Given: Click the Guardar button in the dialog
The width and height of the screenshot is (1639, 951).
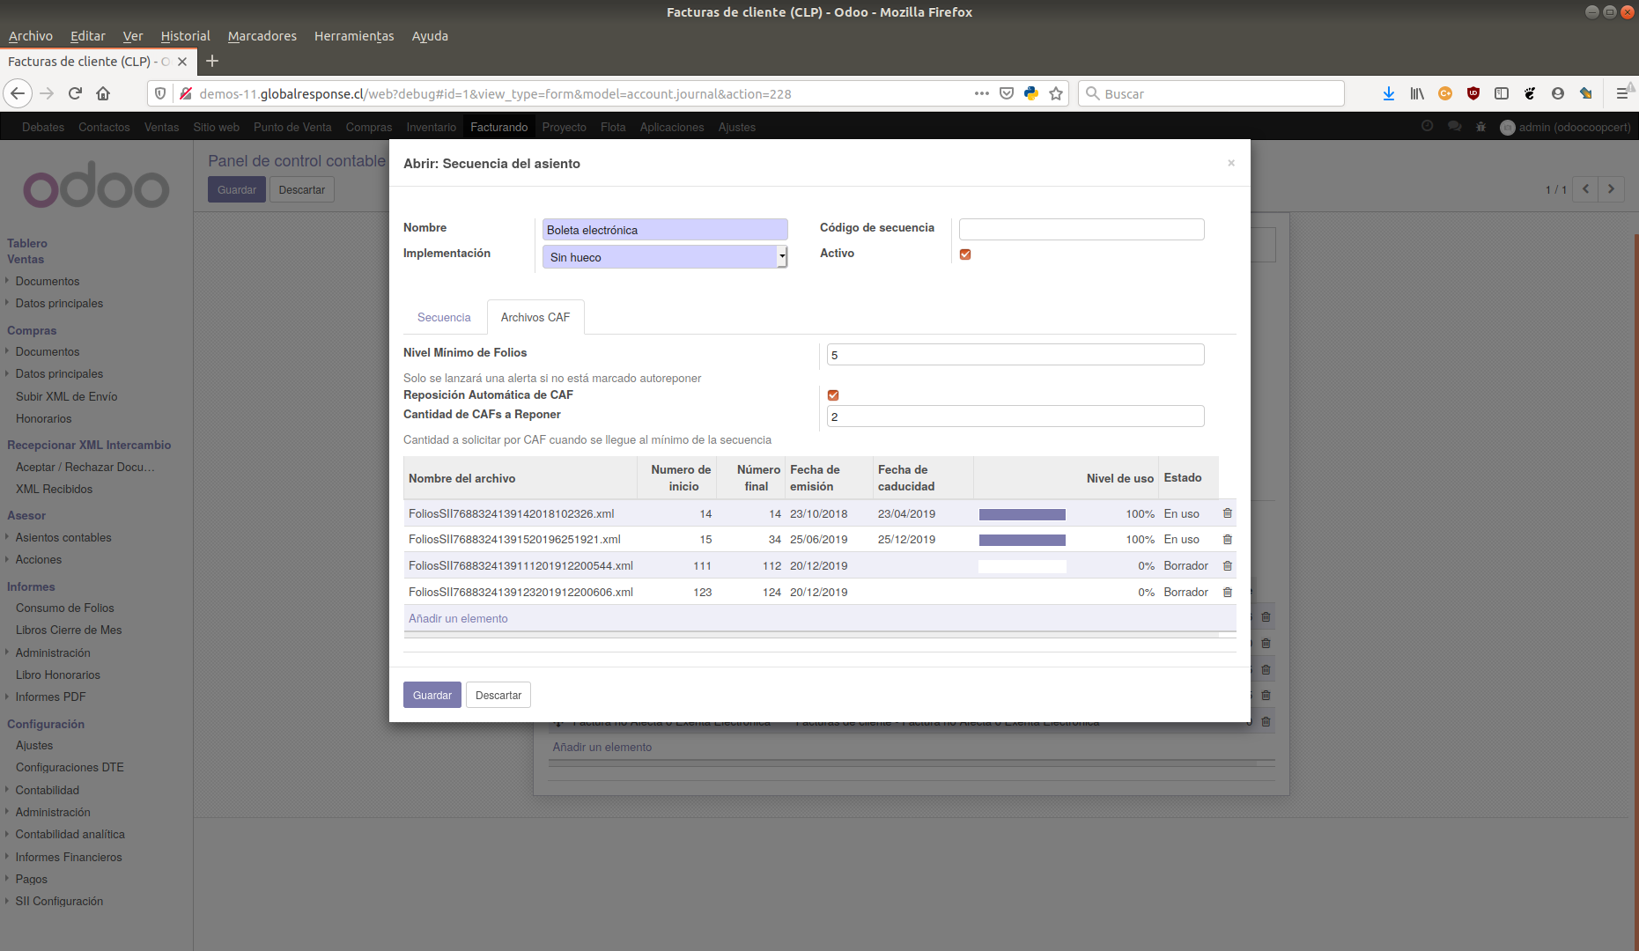Looking at the screenshot, I should point(432,695).
